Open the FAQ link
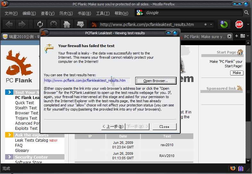Viewport: 252px width, 174px height. 19,145
